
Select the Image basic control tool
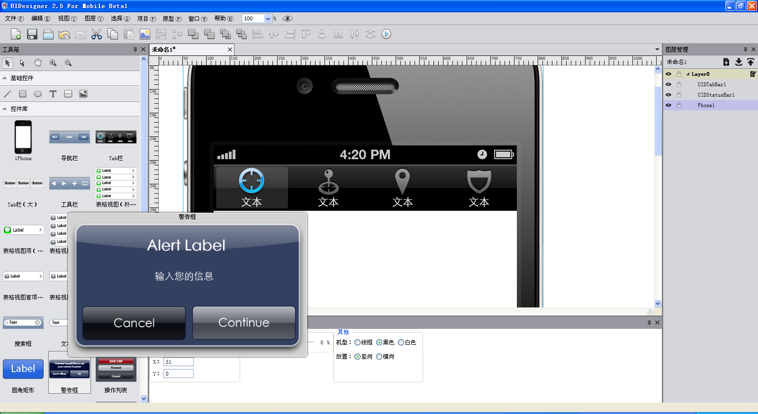(83, 94)
